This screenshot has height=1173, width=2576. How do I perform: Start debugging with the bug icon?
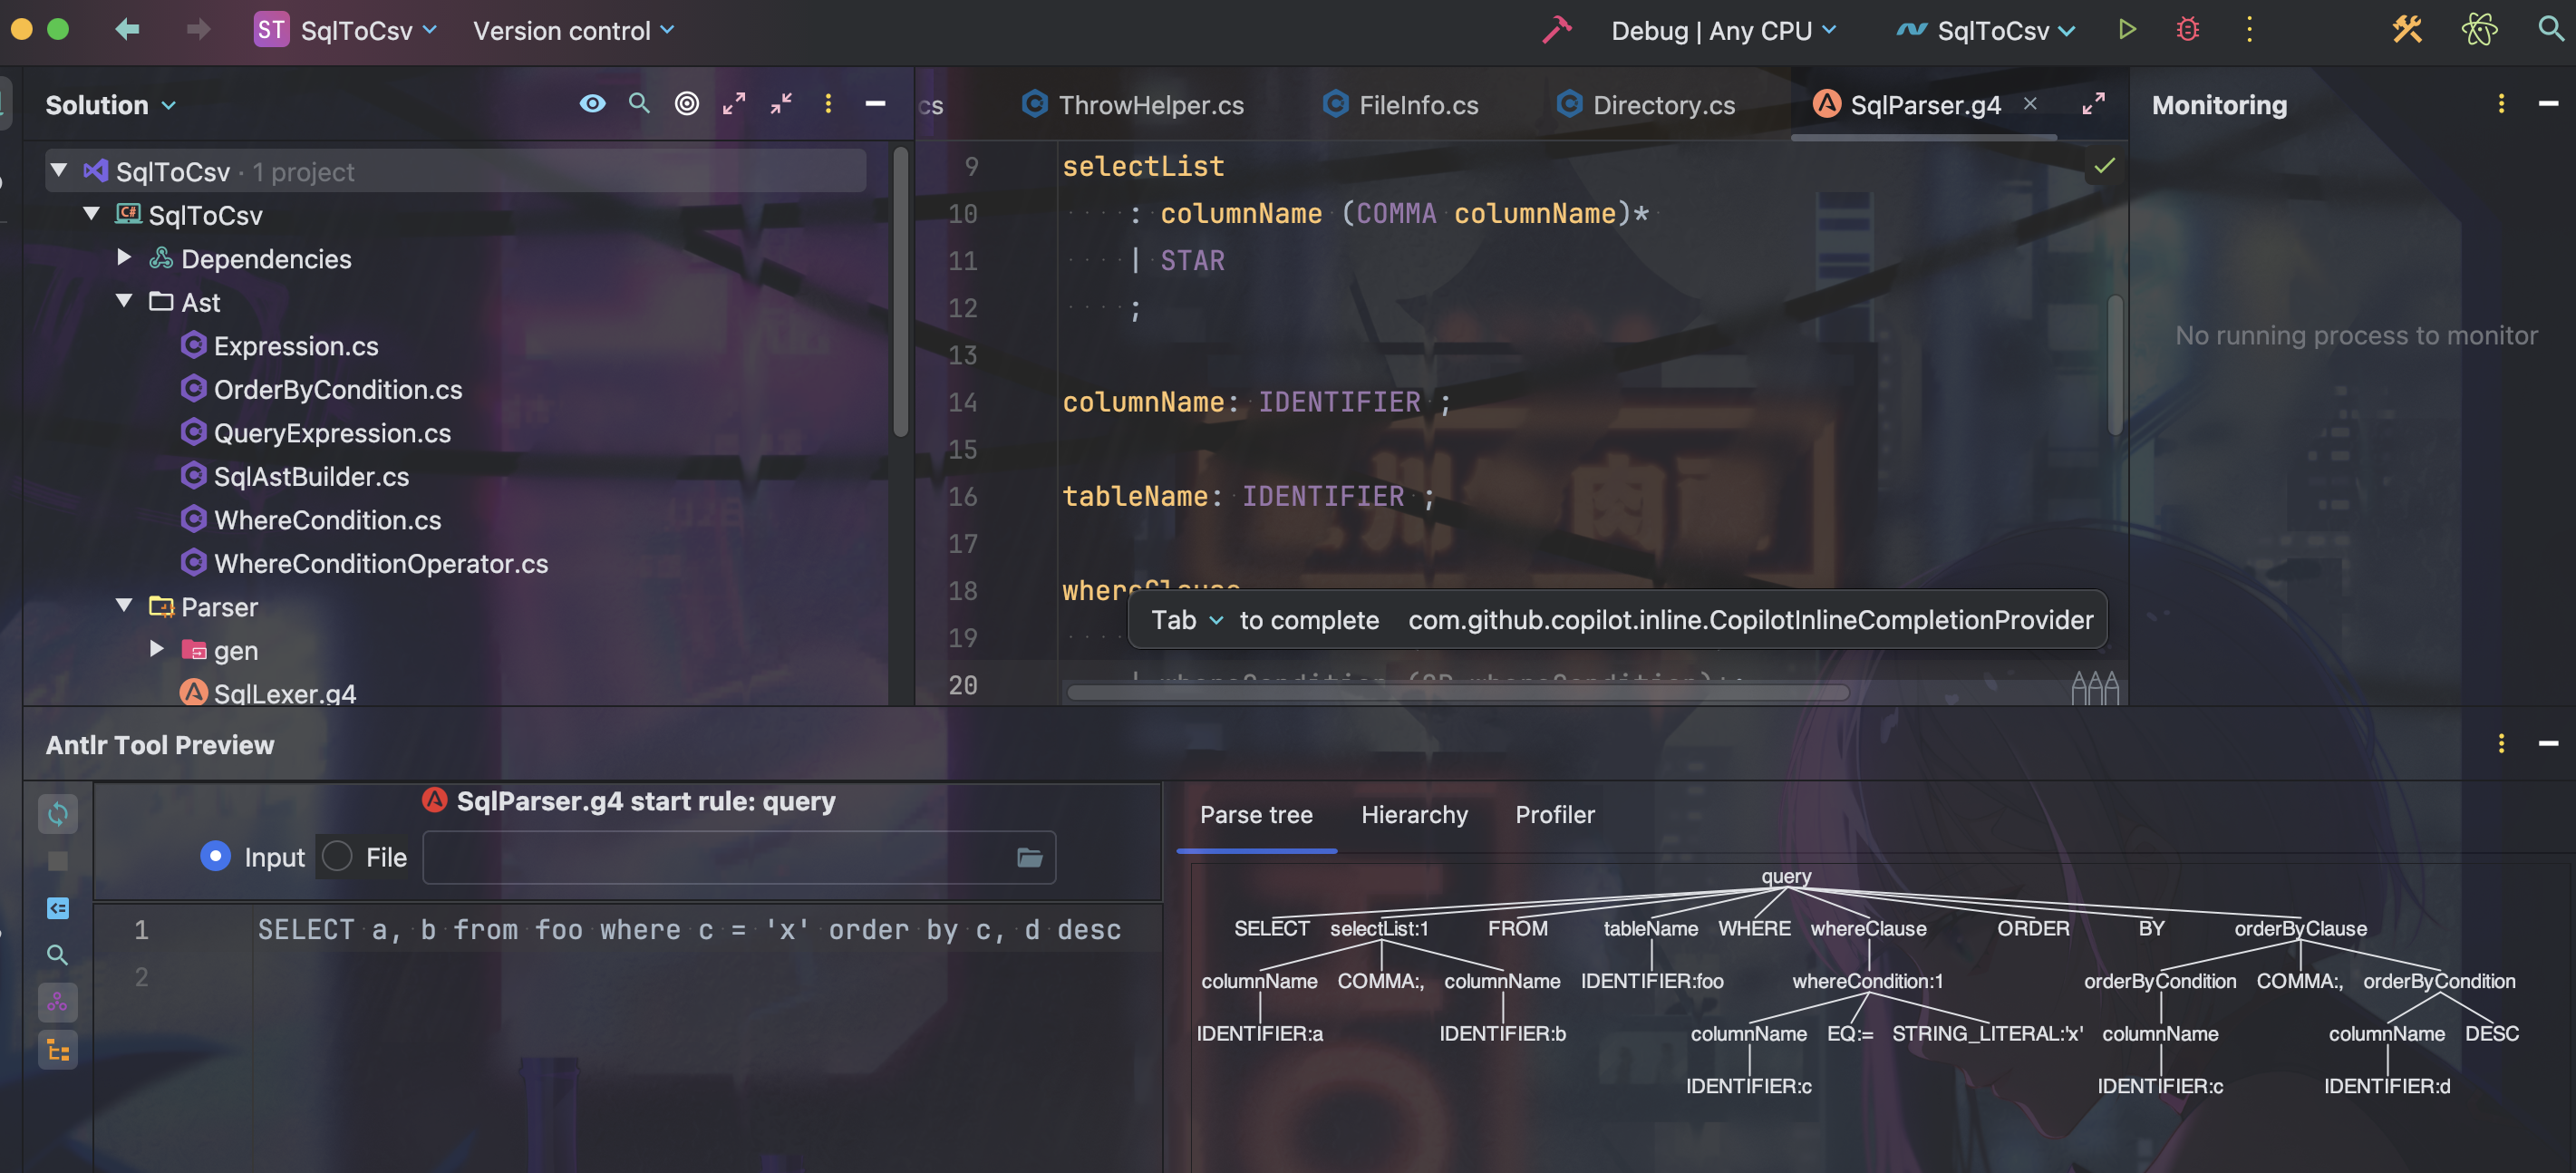pyautogui.click(x=2187, y=30)
